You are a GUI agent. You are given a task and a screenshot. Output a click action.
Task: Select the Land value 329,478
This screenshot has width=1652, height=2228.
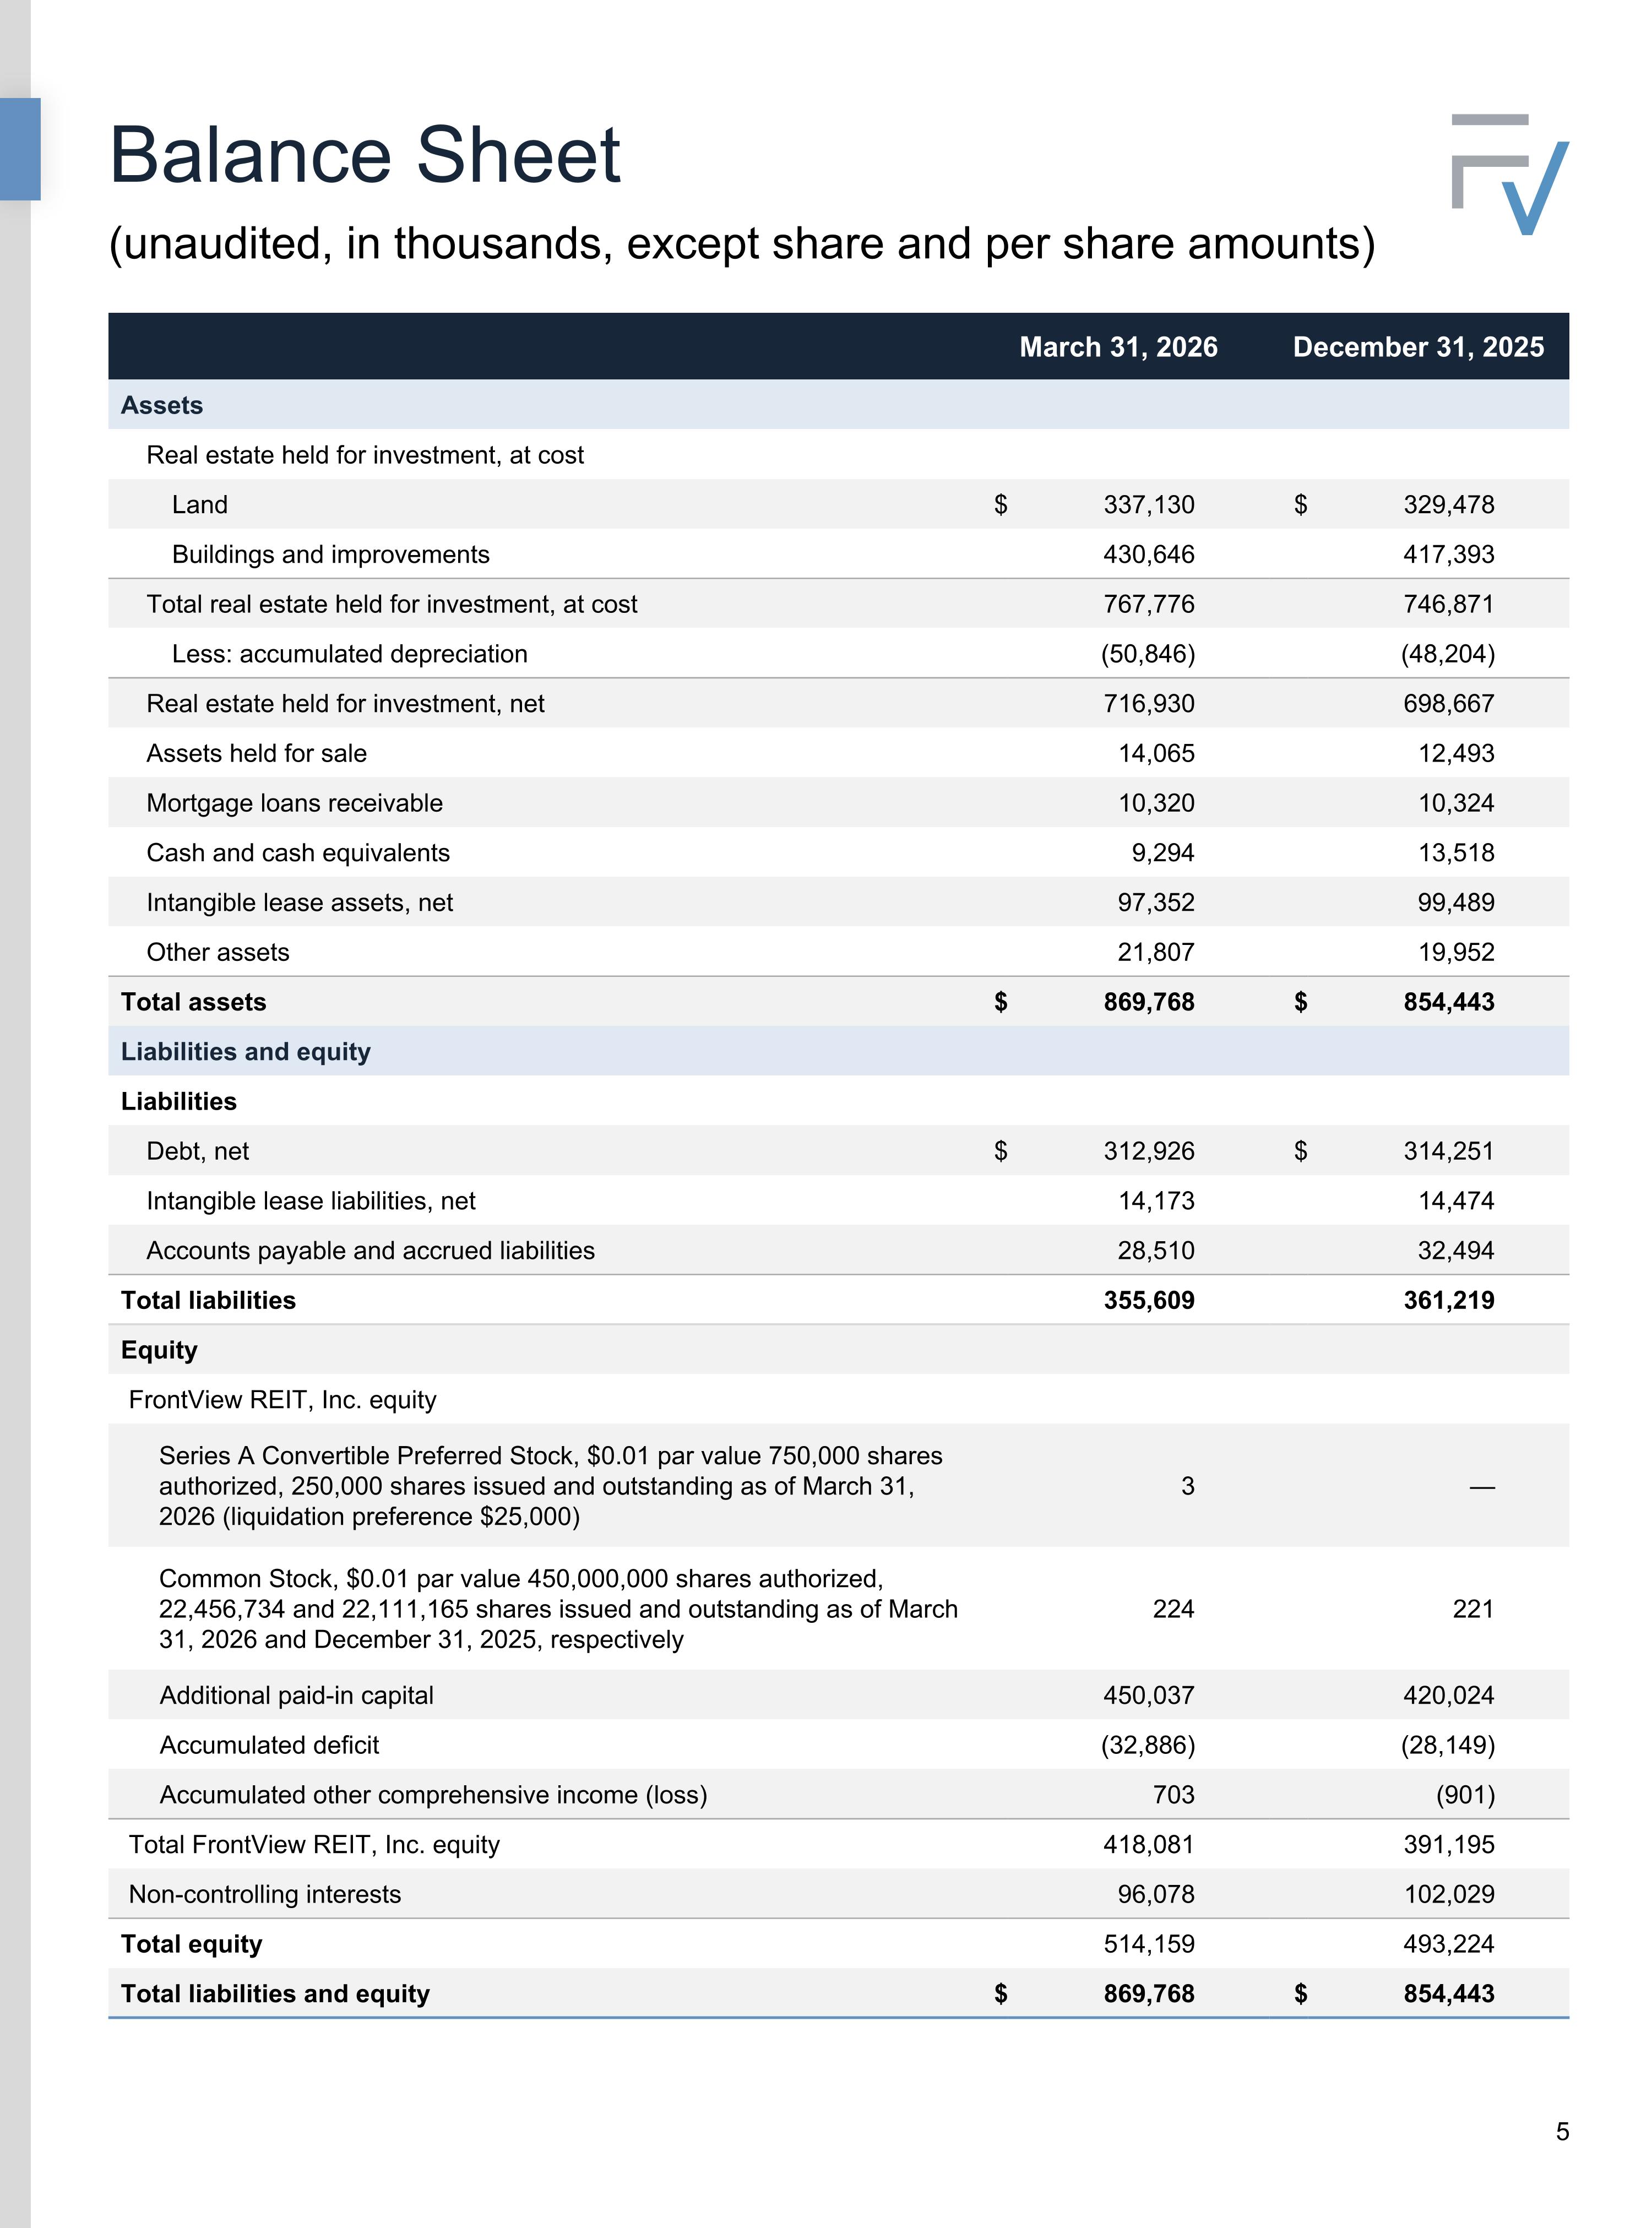(1449, 505)
